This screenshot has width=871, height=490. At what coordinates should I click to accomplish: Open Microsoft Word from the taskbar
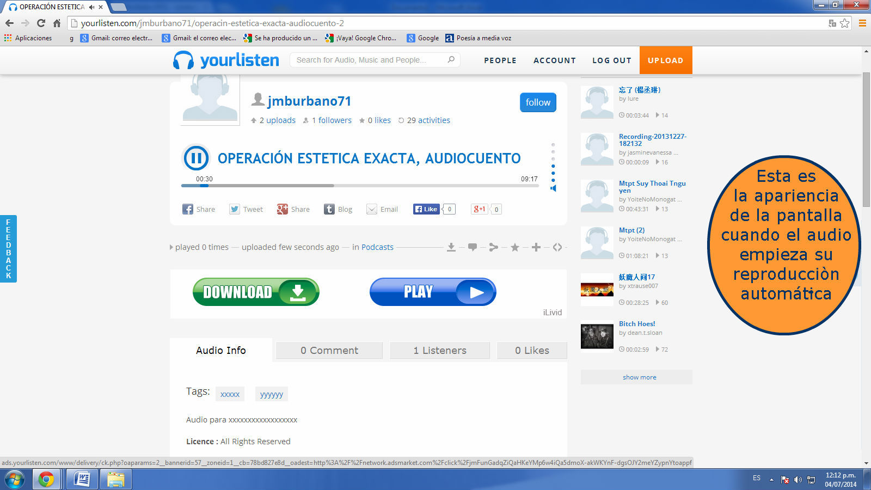click(82, 479)
